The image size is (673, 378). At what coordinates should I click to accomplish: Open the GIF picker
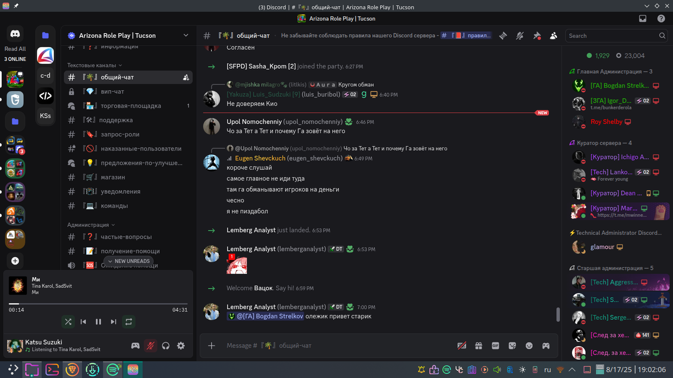tap(495, 345)
